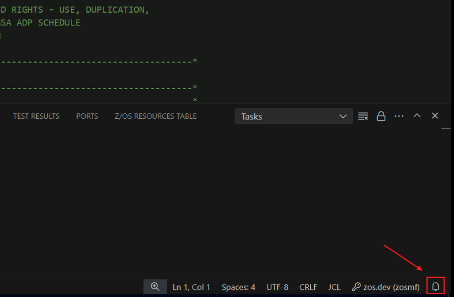Open panel more actions ellipsis menu

coord(399,116)
